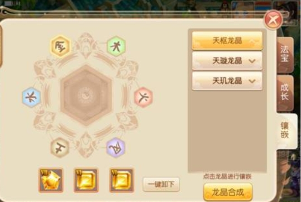This screenshot has height=202, width=301.
Task: Select the purple hexagon rune slot
Action: pos(116,148)
